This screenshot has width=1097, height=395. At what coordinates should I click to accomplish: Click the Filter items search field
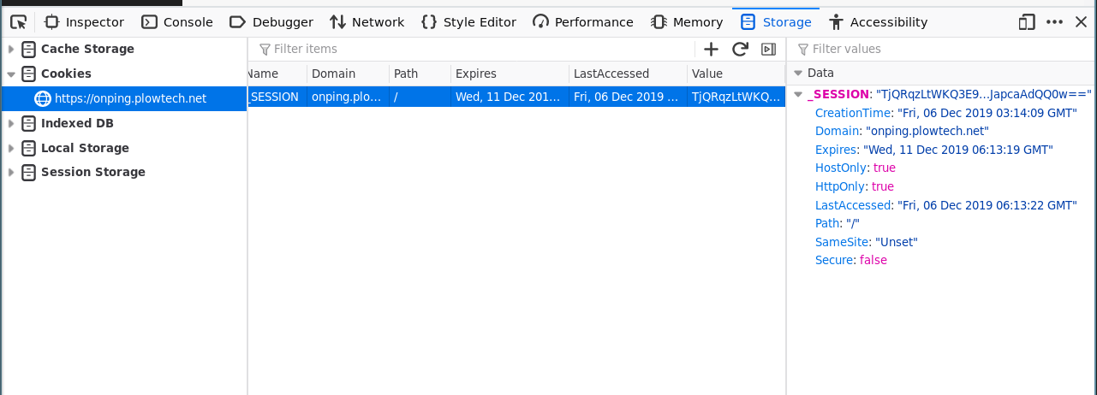[471, 50]
